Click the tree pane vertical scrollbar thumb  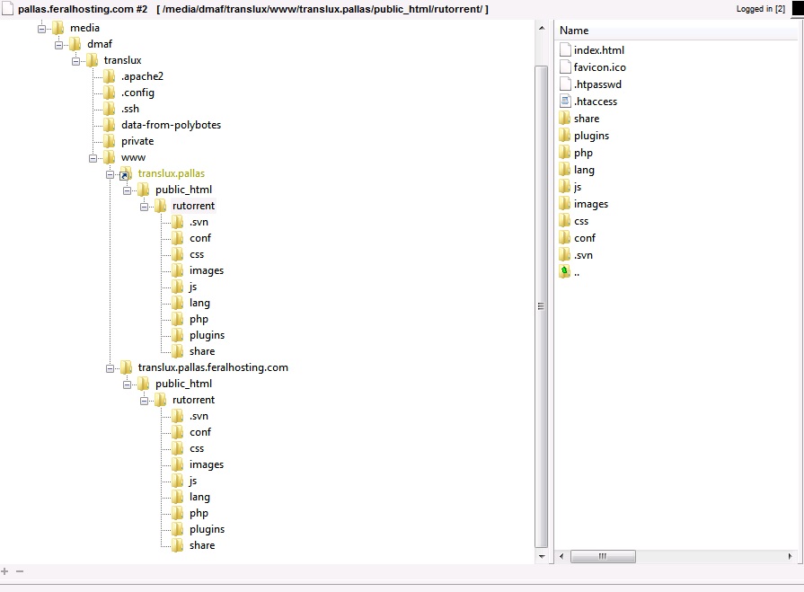tap(541, 306)
